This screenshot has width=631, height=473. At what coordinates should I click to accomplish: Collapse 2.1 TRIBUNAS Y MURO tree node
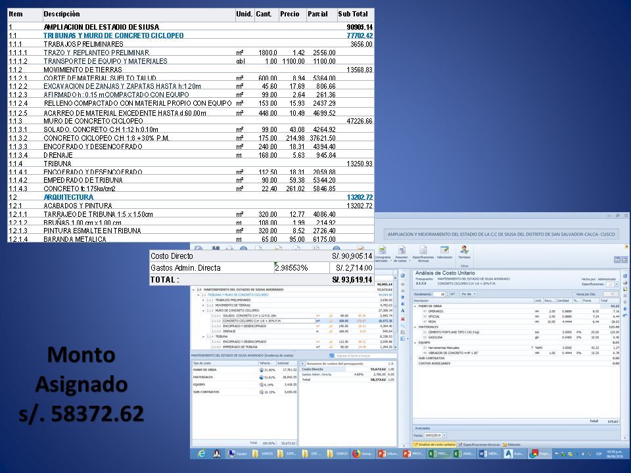(199, 295)
